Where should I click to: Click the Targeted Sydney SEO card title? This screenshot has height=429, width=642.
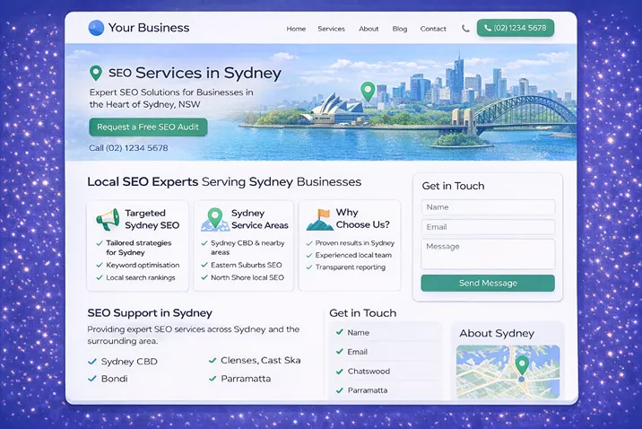click(152, 219)
